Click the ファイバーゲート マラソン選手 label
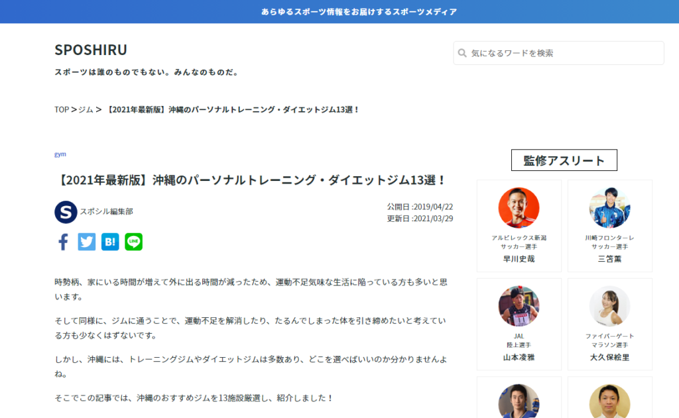679x418 pixels. coord(610,340)
